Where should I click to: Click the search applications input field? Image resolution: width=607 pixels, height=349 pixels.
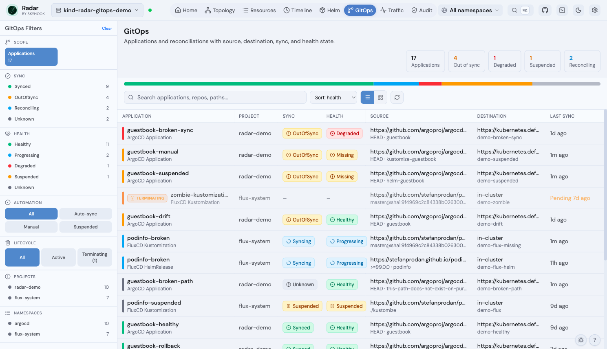coord(215,97)
